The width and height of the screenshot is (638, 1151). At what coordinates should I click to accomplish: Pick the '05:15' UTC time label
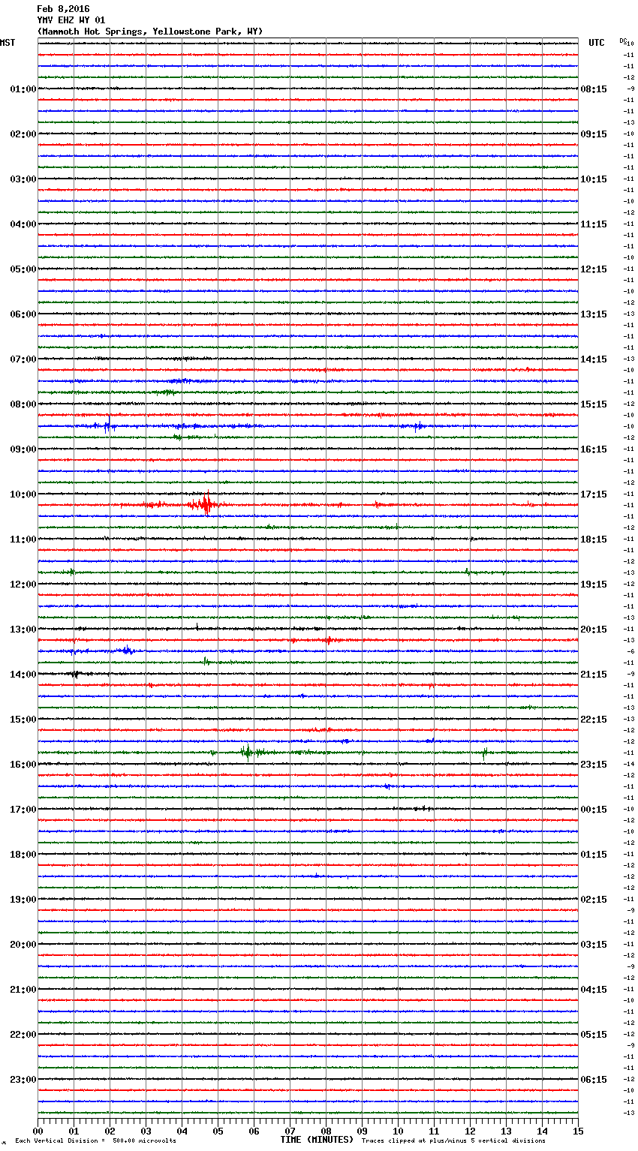[594, 1035]
